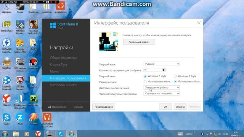Open Настройки шрифта section
This screenshot has width=244, height=137.
64,85
